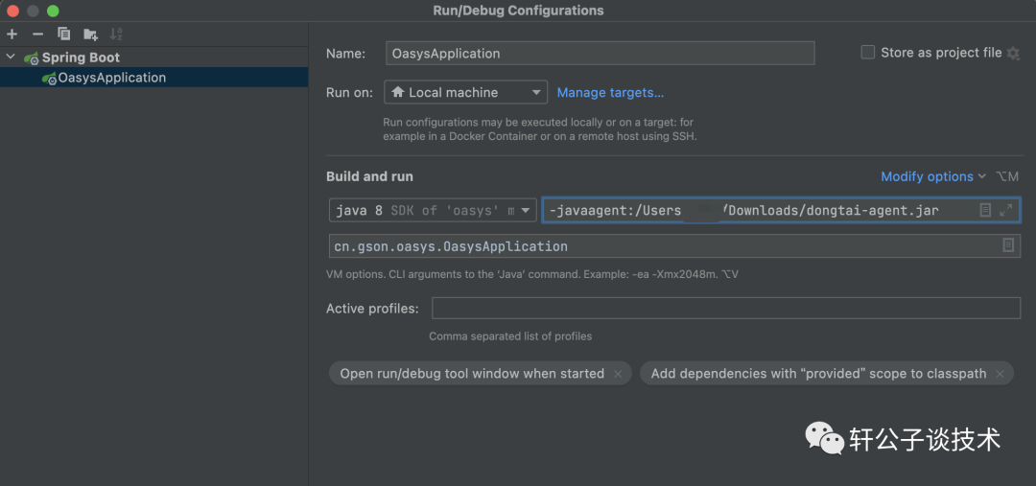
Task: Click the Remove Configuration minus icon
Action: 38,35
